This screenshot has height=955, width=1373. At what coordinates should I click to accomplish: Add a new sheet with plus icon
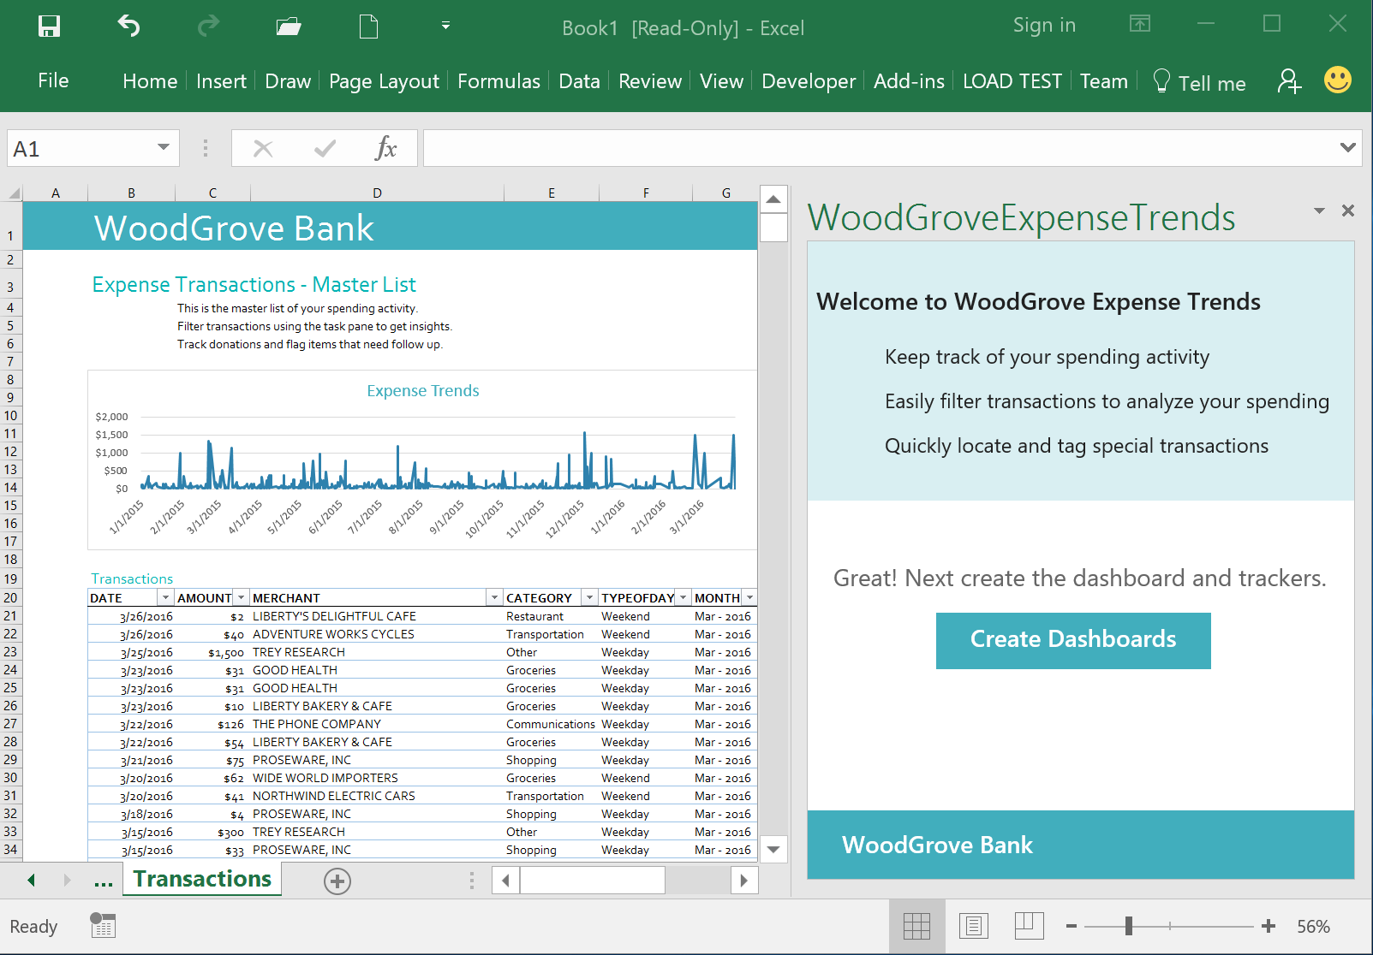click(337, 881)
